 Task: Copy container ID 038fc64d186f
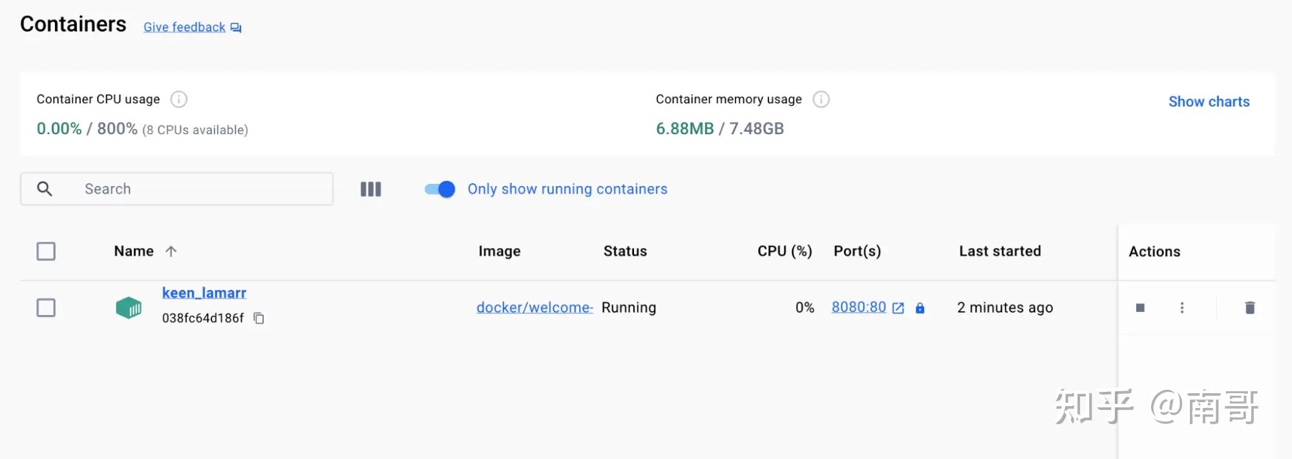coord(259,318)
